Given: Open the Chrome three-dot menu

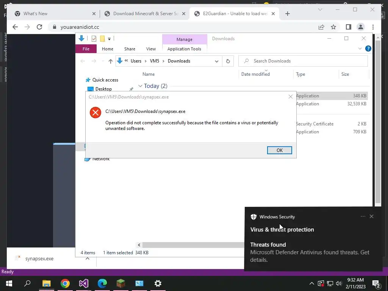Looking at the screenshot, I should pos(373,27).
